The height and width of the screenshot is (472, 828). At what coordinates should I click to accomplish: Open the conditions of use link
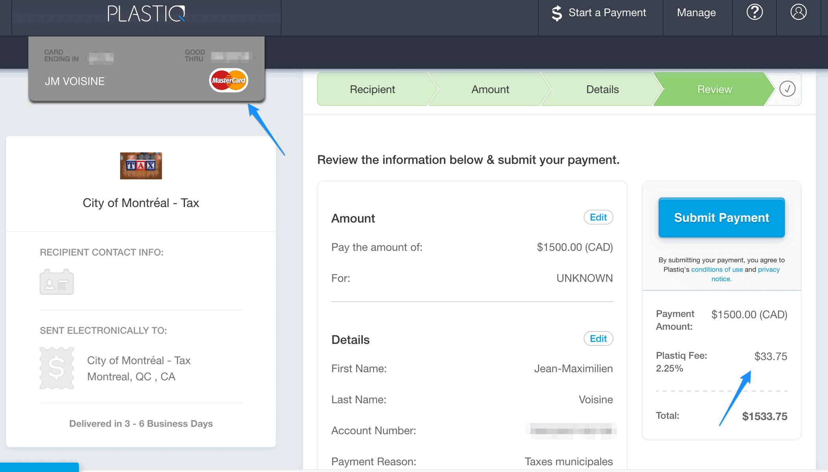tap(717, 269)
